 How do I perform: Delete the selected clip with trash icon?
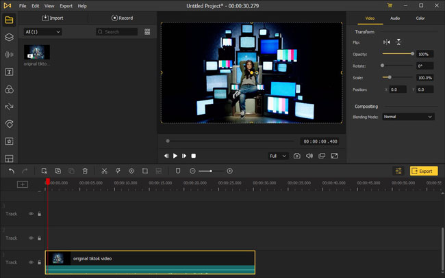tap(85, 171)
